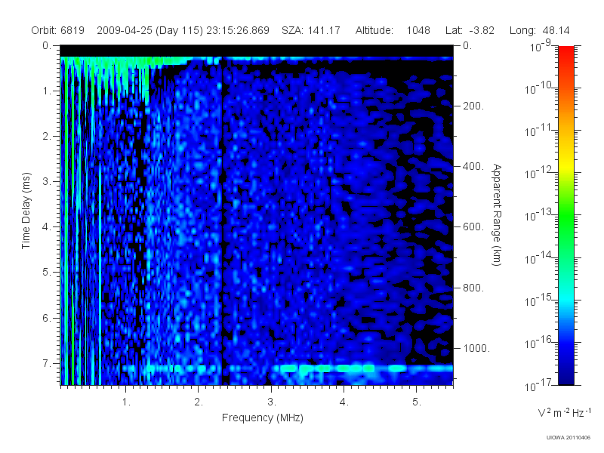The width and height of the screenshot is (604, 453).
Task: Click the time stamp '23:15:26.869'
Action: (x=238, y=30)
